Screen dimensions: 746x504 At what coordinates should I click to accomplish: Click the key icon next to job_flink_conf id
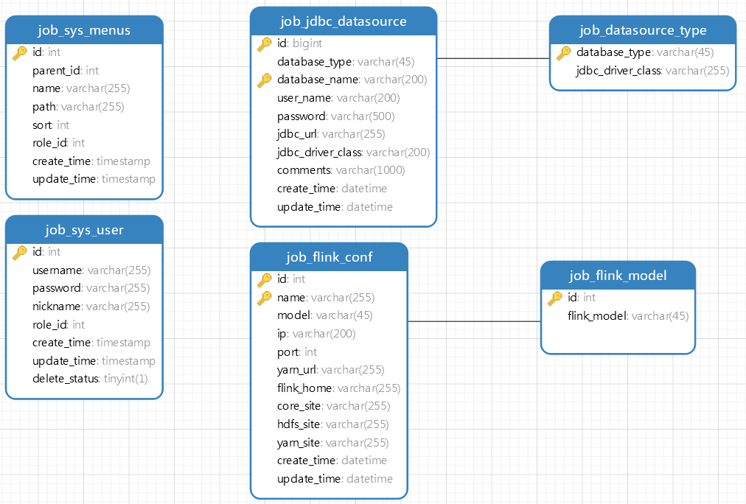[264, 280]
